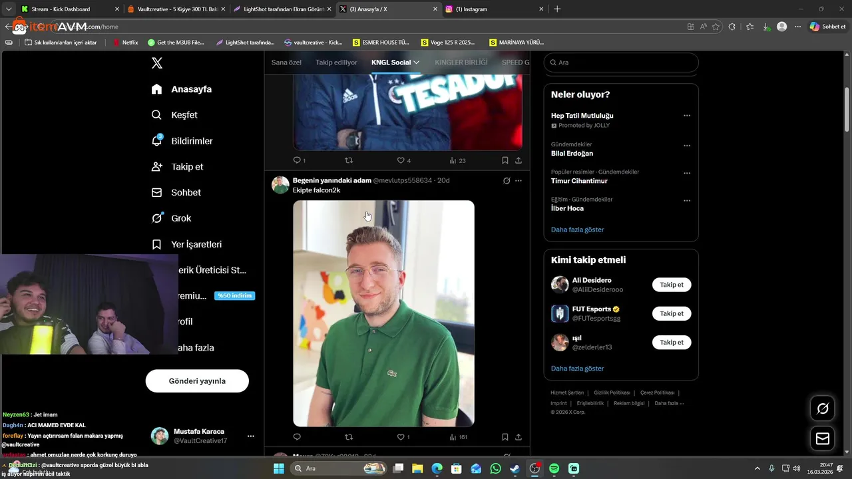Screen dimensions: 852x479
Task: Bookmark the top post
Action: pyautogui.click(x=505, y=160)
